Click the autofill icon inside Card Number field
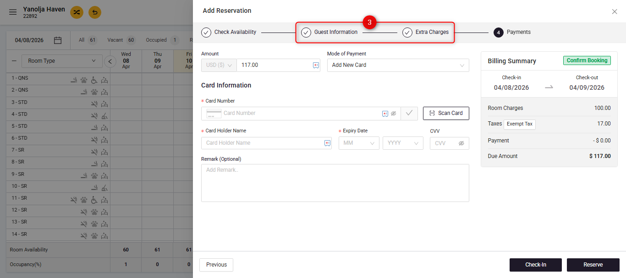This screenshot has height=278, width=626. point(385,114)
